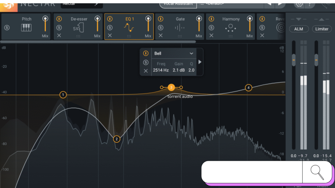
Task: Disable the Bell band power button
Action: click(146, 53)
